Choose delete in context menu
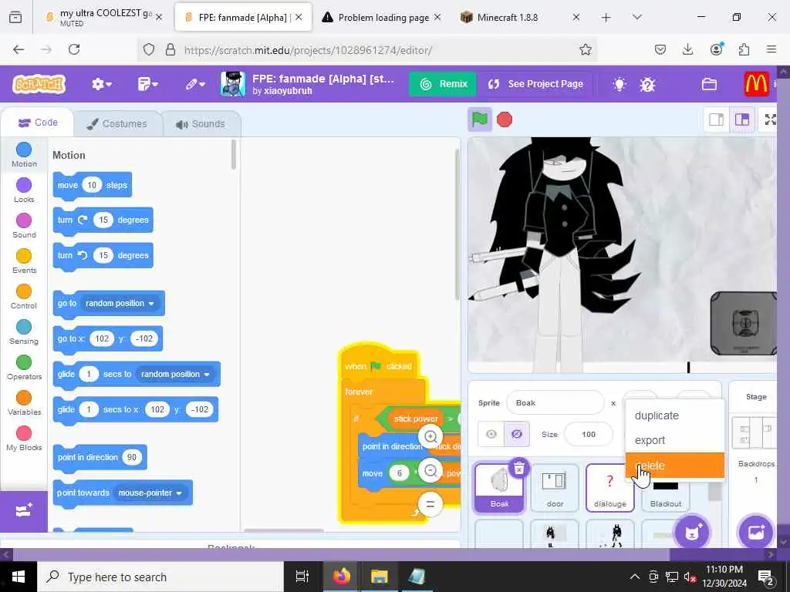Screen dimensions: 790x592 pyautogui.click(x=674, y=465)
